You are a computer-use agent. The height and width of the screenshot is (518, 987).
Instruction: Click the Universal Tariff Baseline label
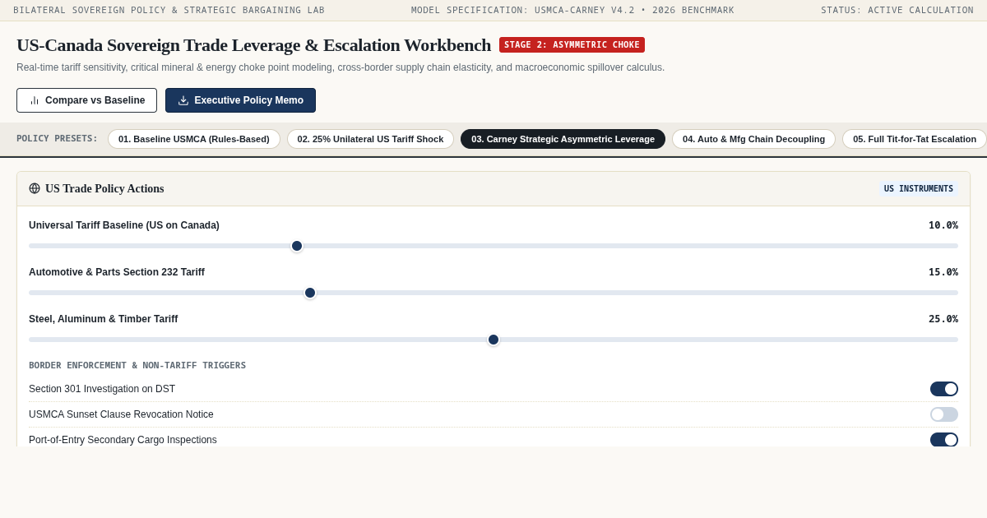[124, 225]
